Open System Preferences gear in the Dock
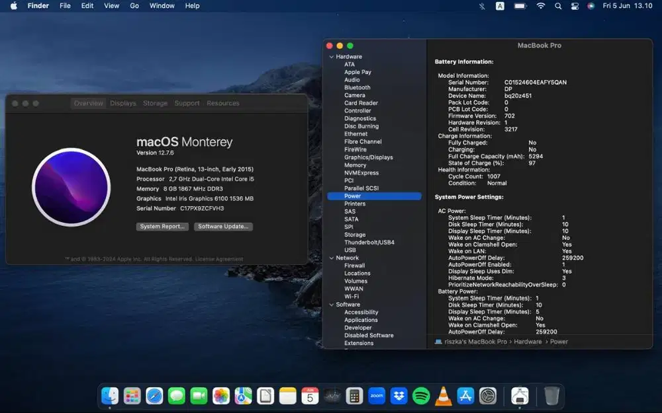Viewport: 662px width, 413px height. 488,396
